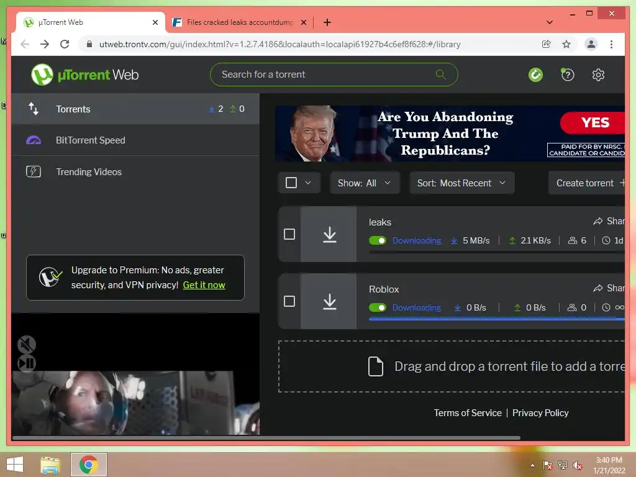
Task: Open the Windows Start button
Action: pyautogui.click(x=15, y=465)
